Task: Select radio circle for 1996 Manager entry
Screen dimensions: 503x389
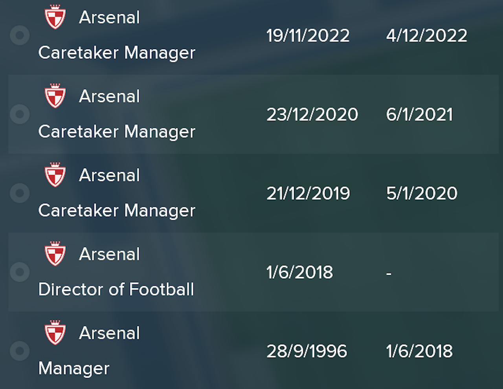Action: point(20,351)
